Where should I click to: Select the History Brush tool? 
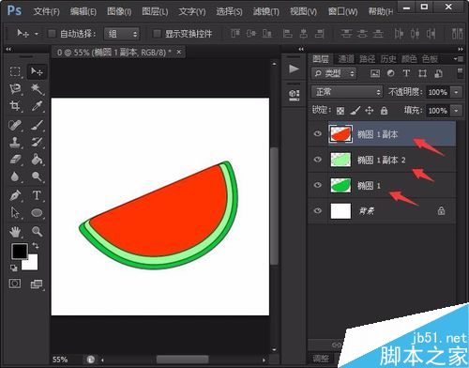[x=37, y=143]
